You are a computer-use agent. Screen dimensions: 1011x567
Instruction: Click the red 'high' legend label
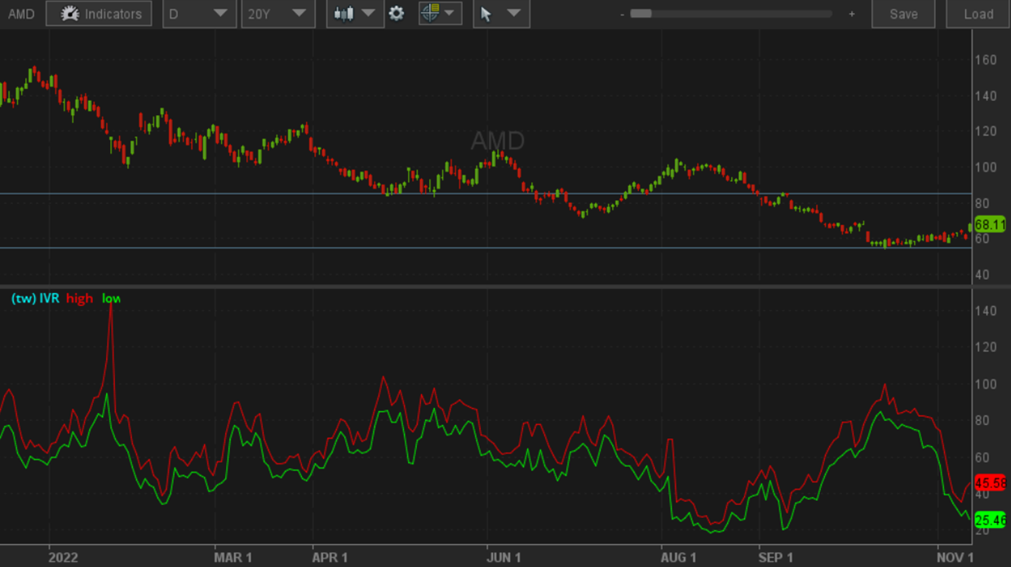pyautogui.click(x=80, y=299)
